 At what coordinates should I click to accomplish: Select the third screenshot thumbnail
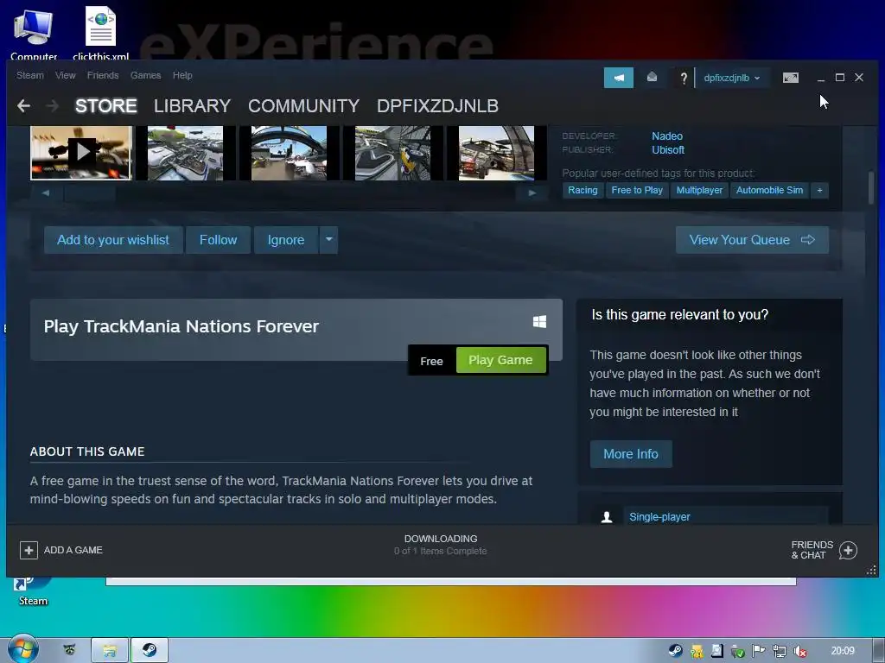click(289, 153)
